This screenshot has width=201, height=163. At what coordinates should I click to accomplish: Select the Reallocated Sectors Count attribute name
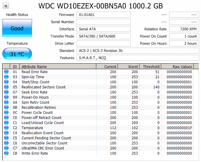coord(44,87)
